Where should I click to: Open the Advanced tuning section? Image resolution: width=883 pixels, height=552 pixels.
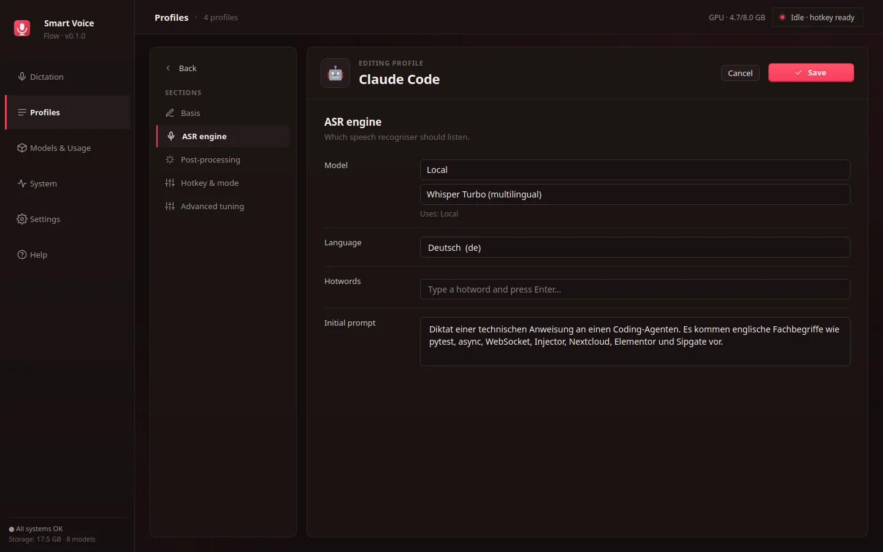223,206
